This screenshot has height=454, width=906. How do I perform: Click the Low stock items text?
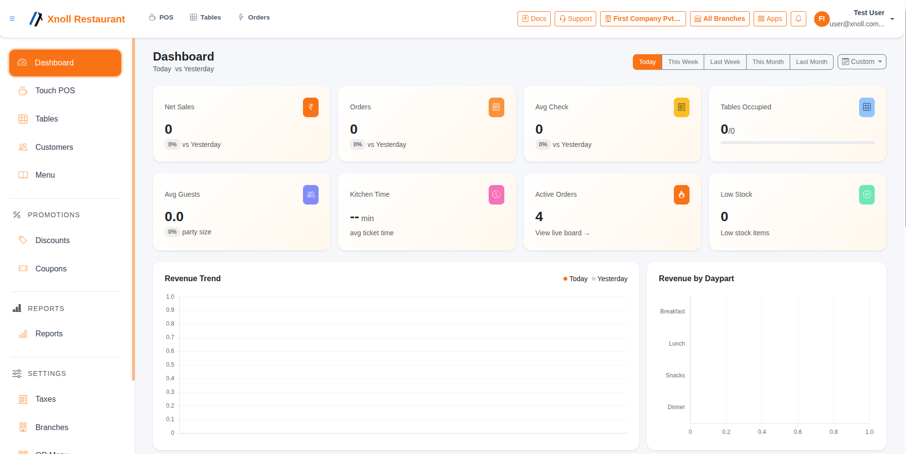(745, 233)
